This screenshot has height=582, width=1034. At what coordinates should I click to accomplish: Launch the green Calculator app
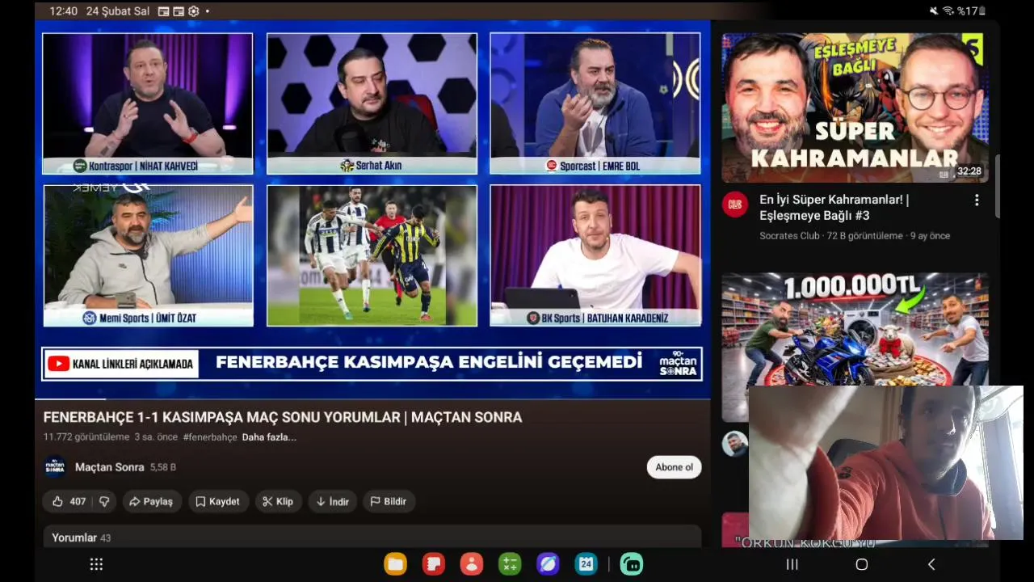pyautogui.click(x=509, y=564)
